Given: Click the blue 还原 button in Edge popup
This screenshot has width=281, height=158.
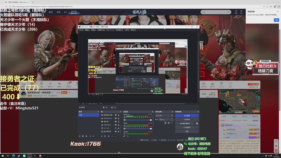Looking at the screenshot, I should click(276, 20).
